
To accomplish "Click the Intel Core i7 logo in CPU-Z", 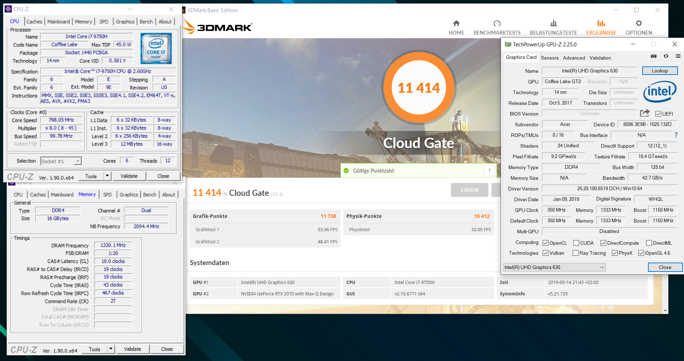I will pos(156,48).
